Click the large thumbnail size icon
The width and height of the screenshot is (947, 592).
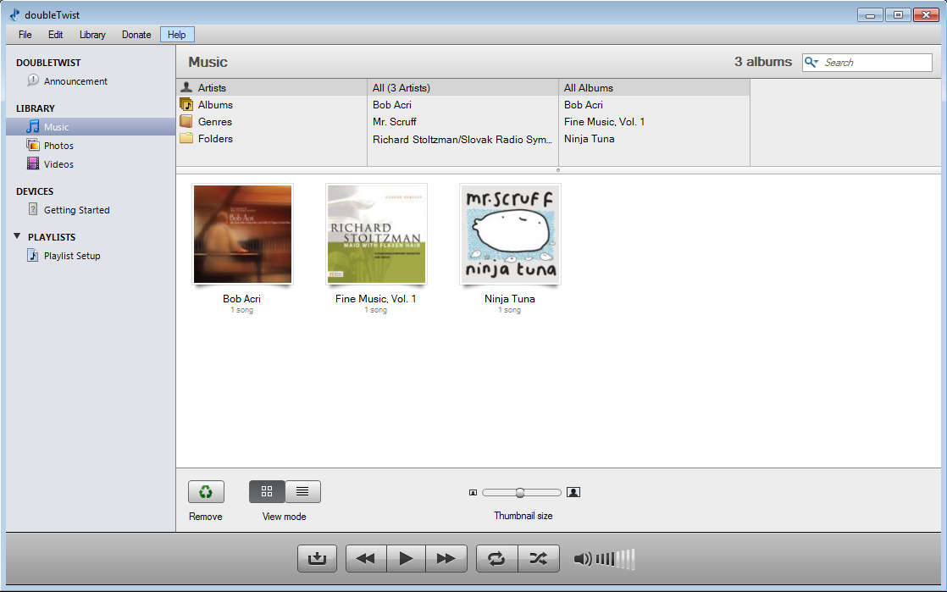573,492
